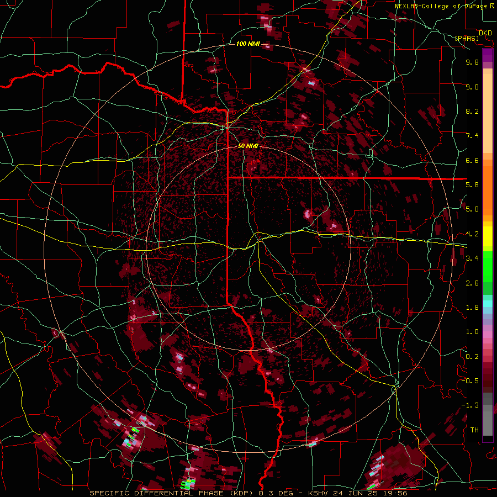Click the 5.0 scale value
This screenshot has height=497, width=497.
tap(472, 209)
